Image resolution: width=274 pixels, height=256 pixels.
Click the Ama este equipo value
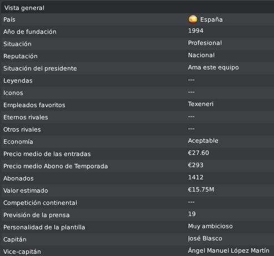tap(213, 68)
